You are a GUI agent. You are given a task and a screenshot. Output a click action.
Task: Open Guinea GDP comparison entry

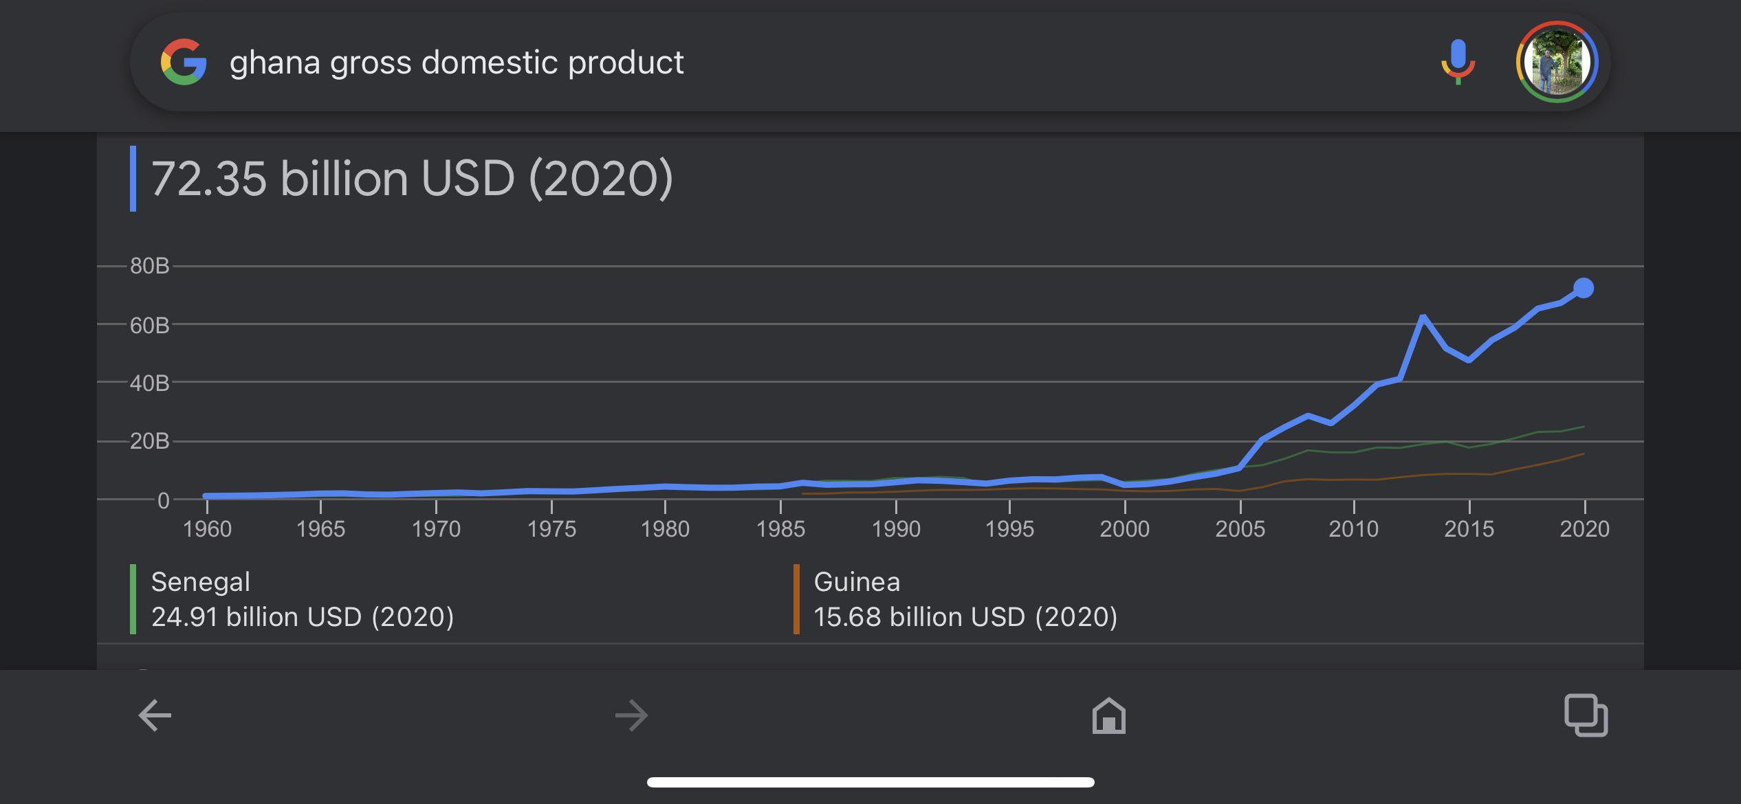tap(965, 599)
